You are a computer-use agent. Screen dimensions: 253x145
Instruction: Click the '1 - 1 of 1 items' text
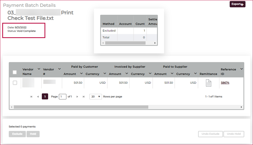214,97
